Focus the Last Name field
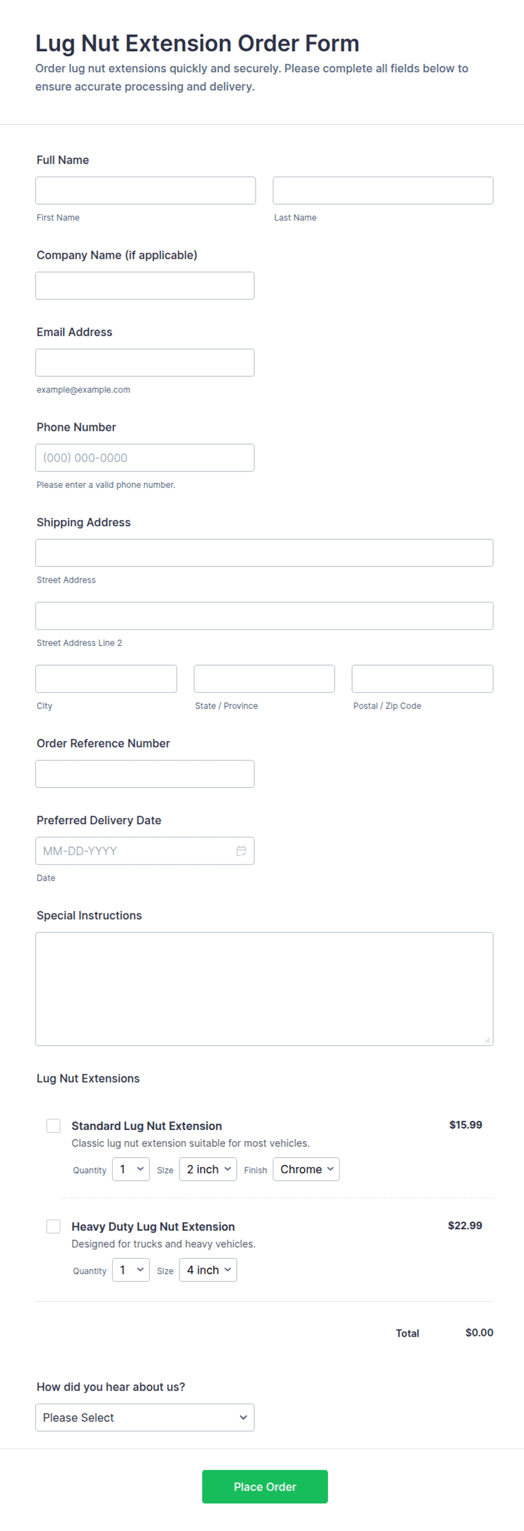This screenshot has height=1531, width=524. [x=383, y=190]
